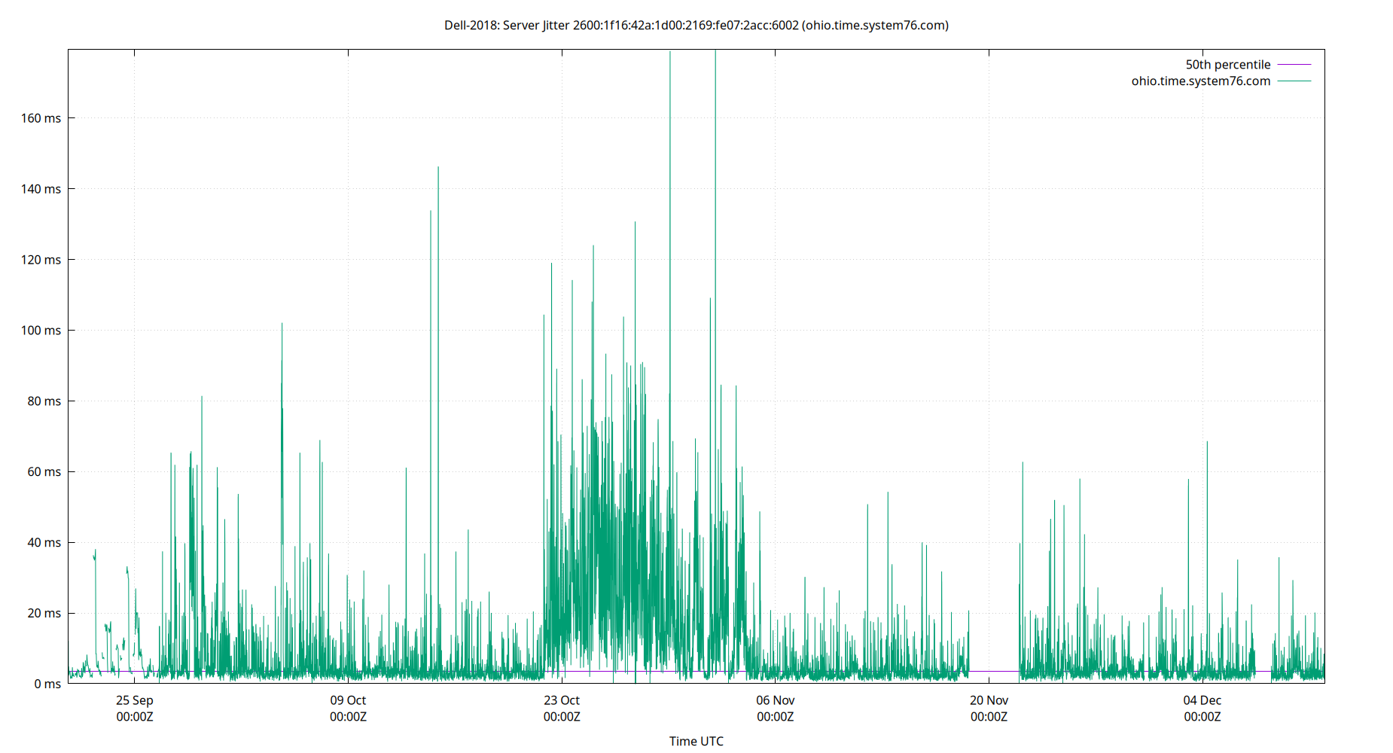The width and height of the screenshot is (1393, 753).
Task: Click the 0 ms y-axis tick label
Action: (x=49, y=684)
